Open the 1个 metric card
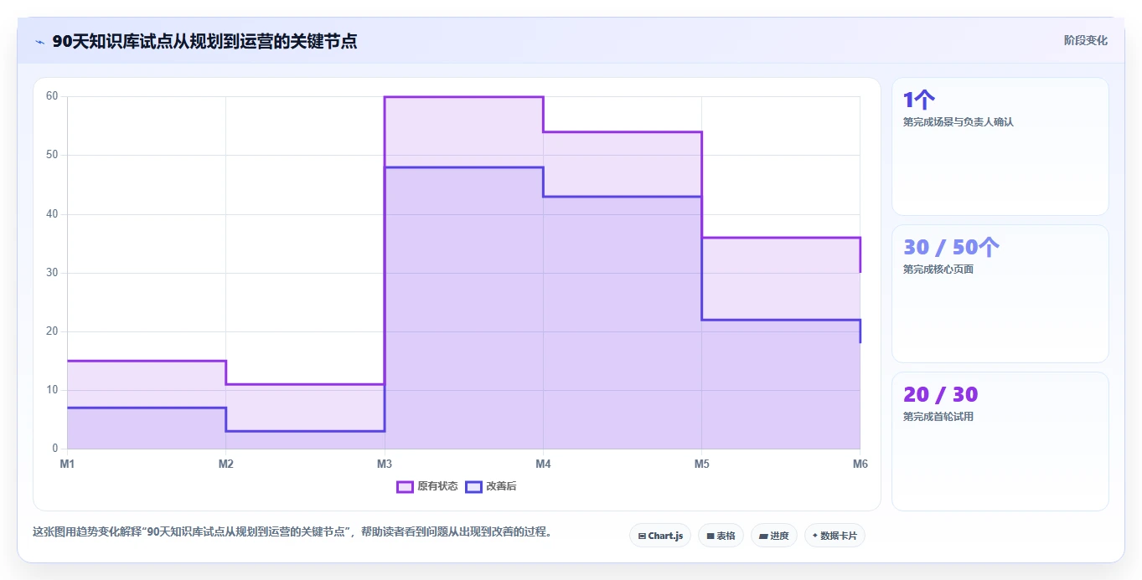The width and height of the screenshot is (1142, 580). tap(1000, 146)
